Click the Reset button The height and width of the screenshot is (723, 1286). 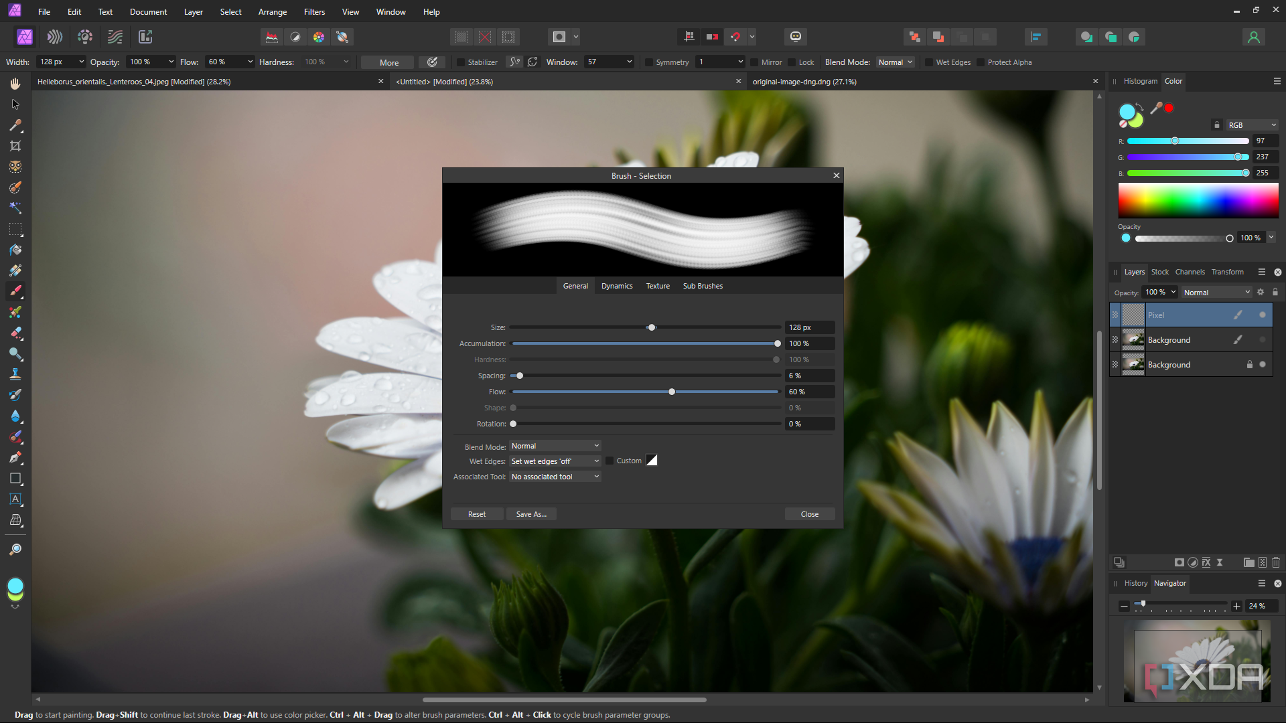477,514
